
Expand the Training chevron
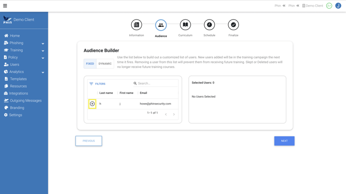click(43, 51)
